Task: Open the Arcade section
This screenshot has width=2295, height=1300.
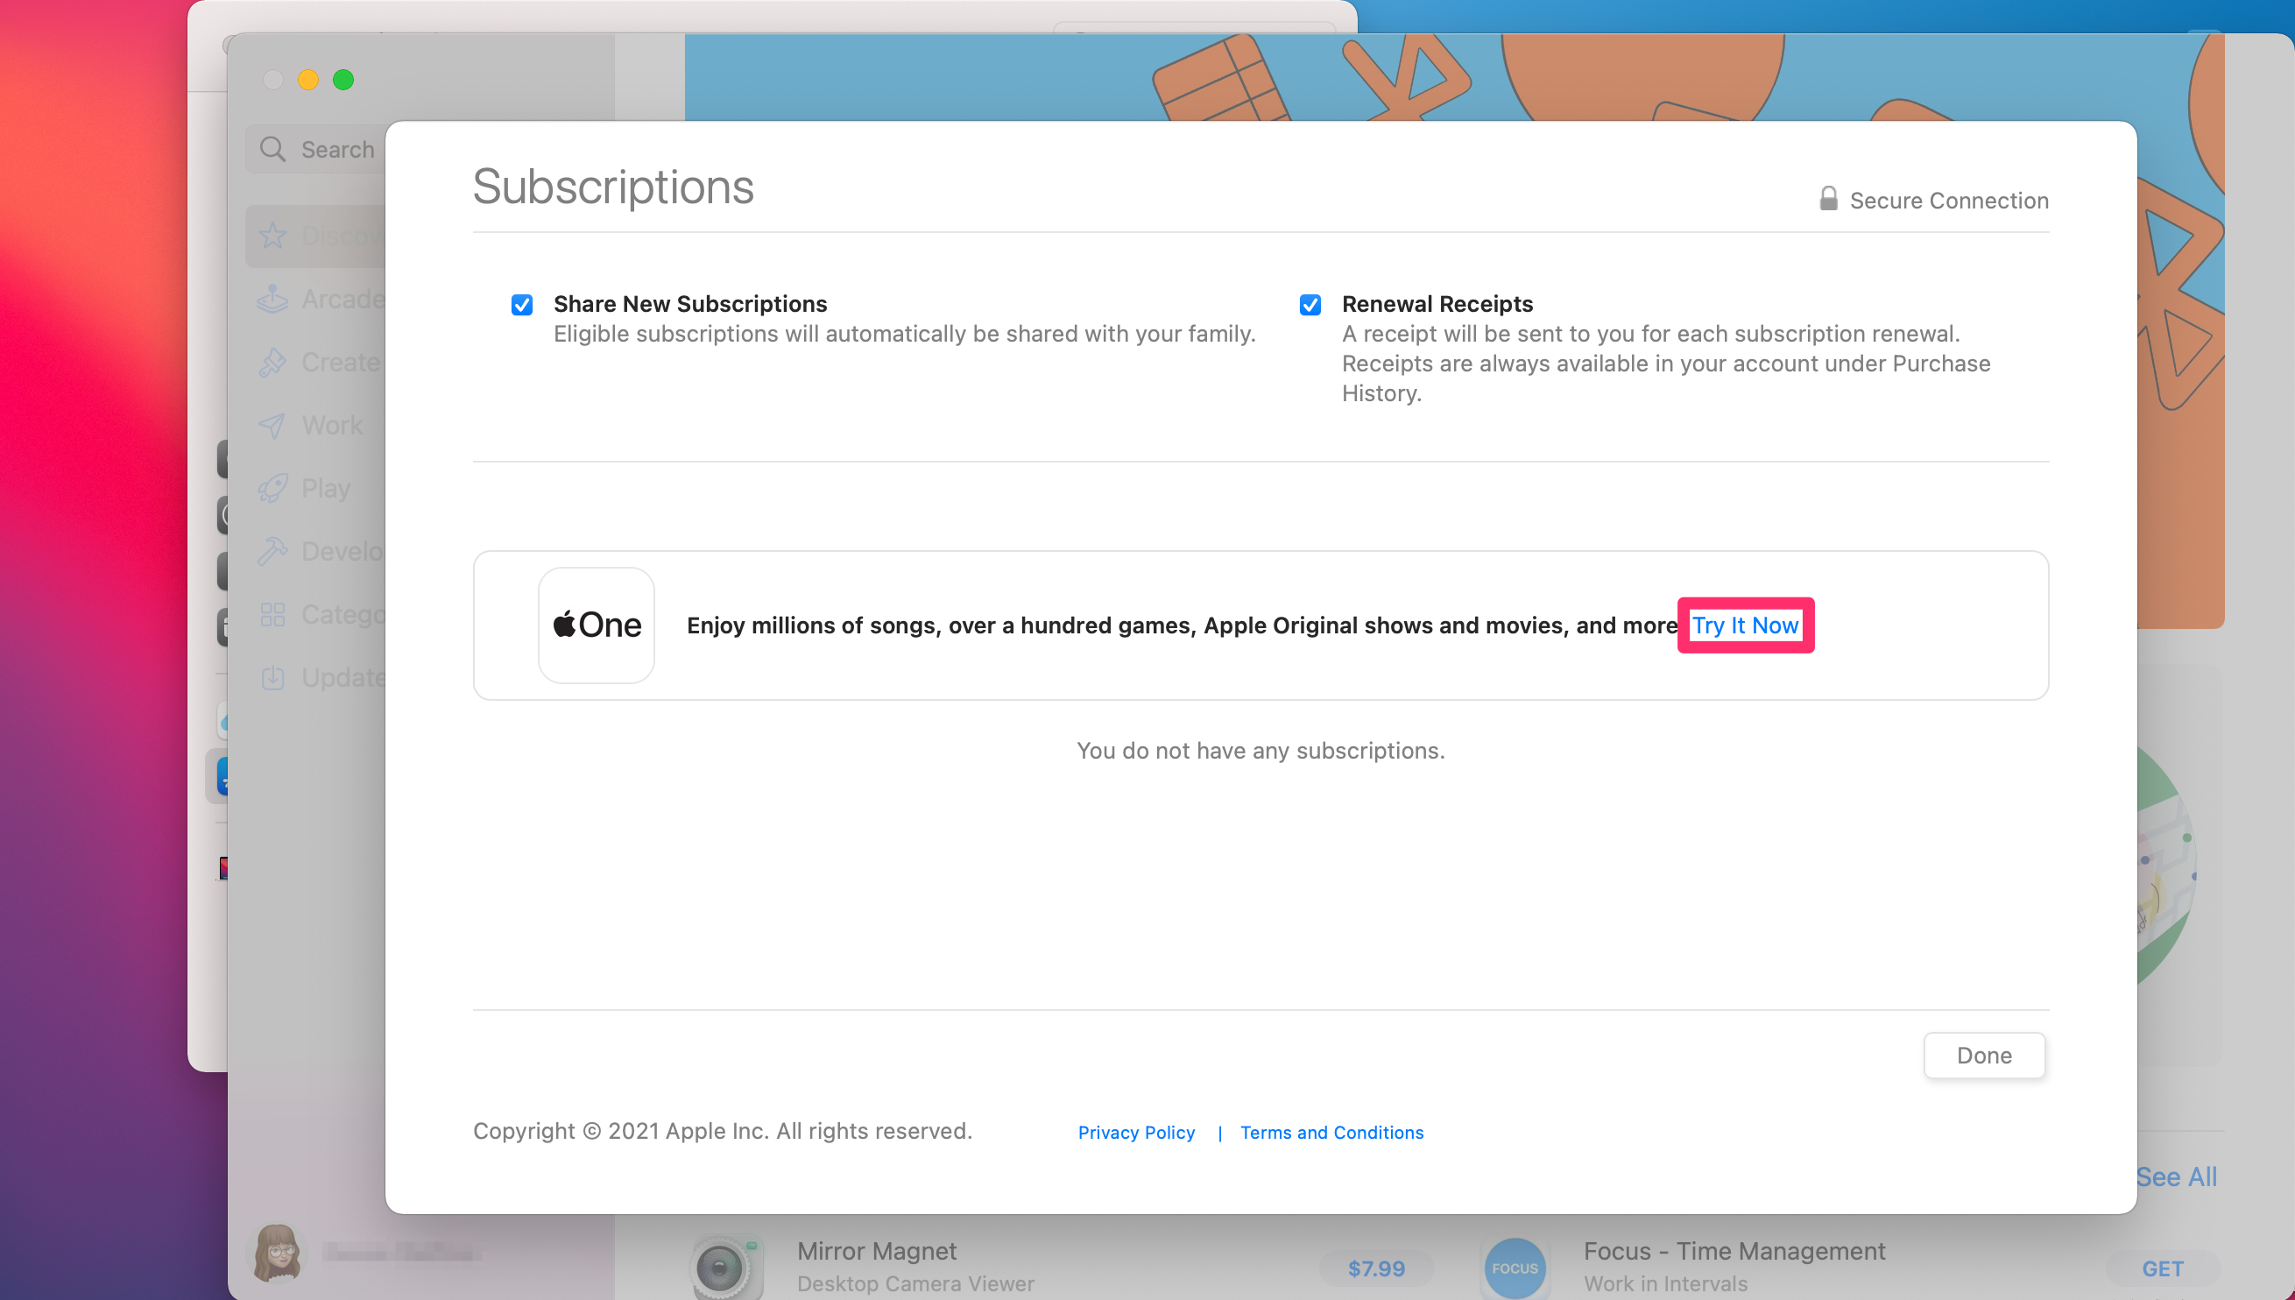Action: [x=316, y=299]
